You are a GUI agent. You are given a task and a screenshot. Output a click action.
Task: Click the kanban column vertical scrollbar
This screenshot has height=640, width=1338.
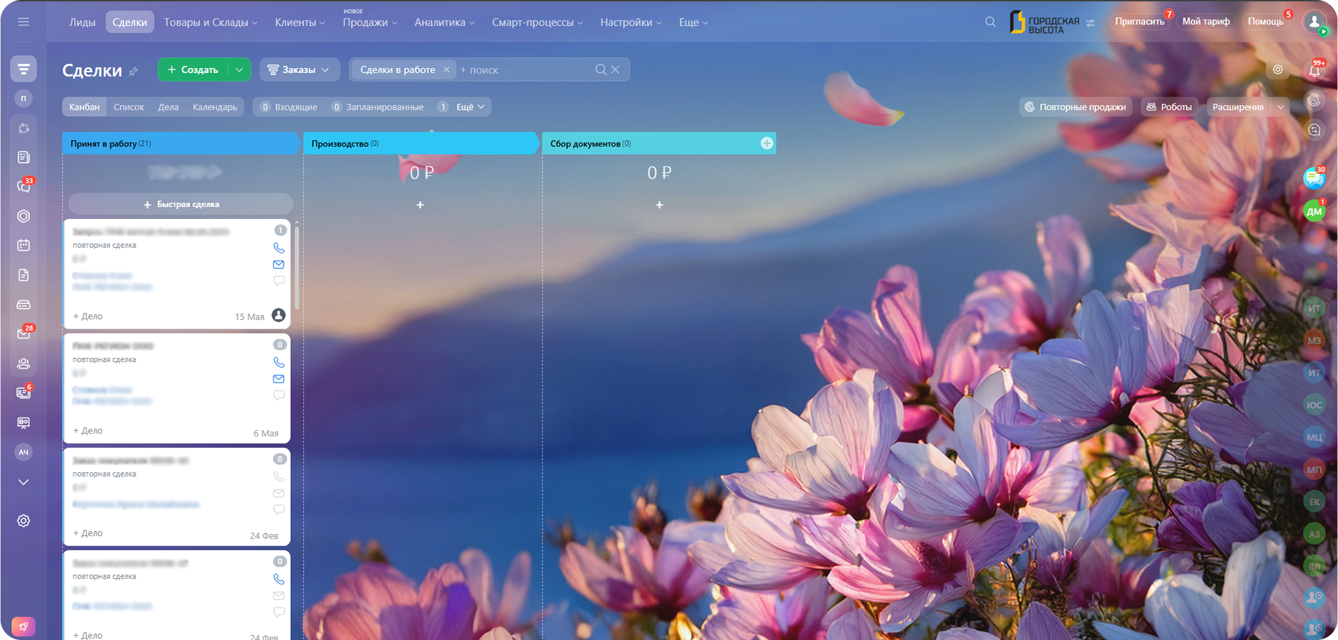[297, 267]
